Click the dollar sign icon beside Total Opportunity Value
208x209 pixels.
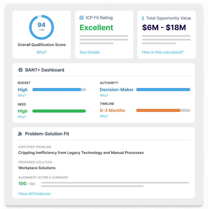pos(143,18)
